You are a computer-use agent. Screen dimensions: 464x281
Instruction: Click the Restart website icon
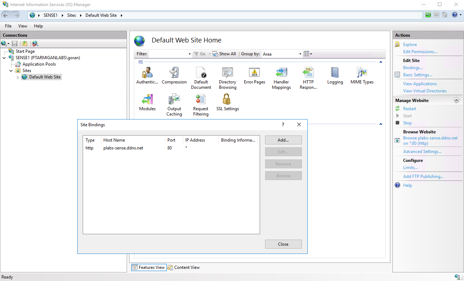click(x=397, y=109)
